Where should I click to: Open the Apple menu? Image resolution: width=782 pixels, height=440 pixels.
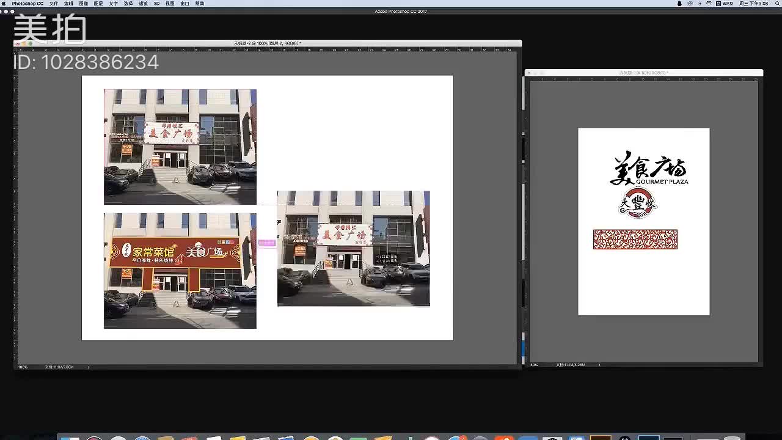5,4
